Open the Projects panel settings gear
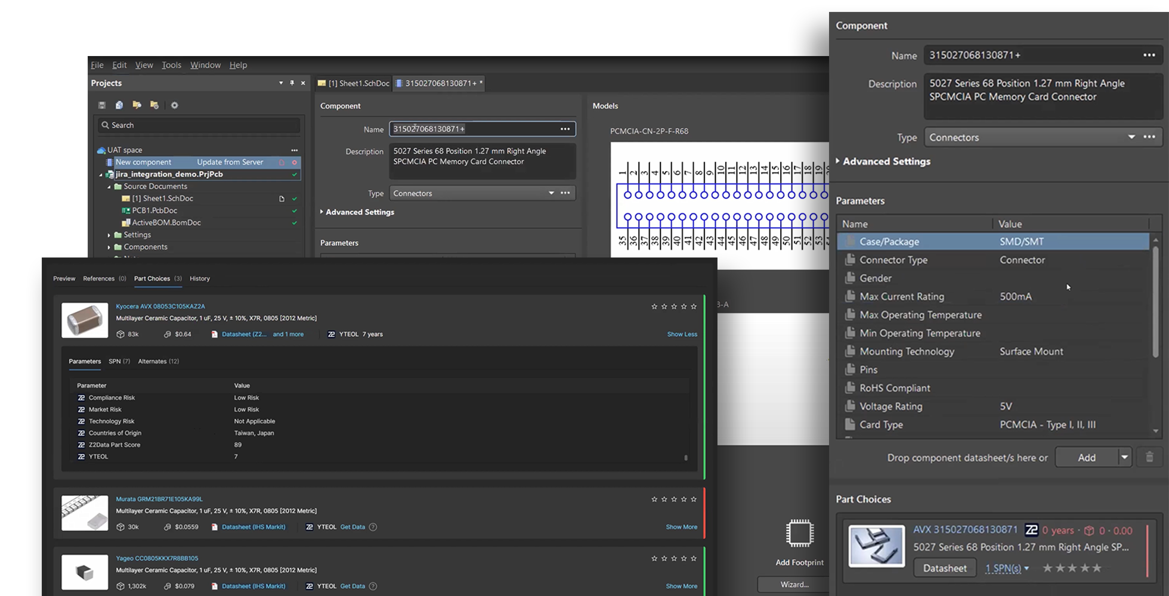The height and width of the screenshot is (596, 1169). pos(175,105)
